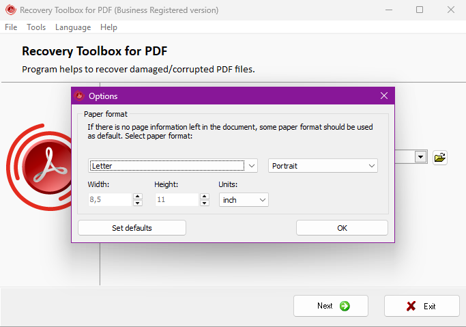Open the Portrait orientation dropdown
Screen dimensions: 466x327
(323, 166)
